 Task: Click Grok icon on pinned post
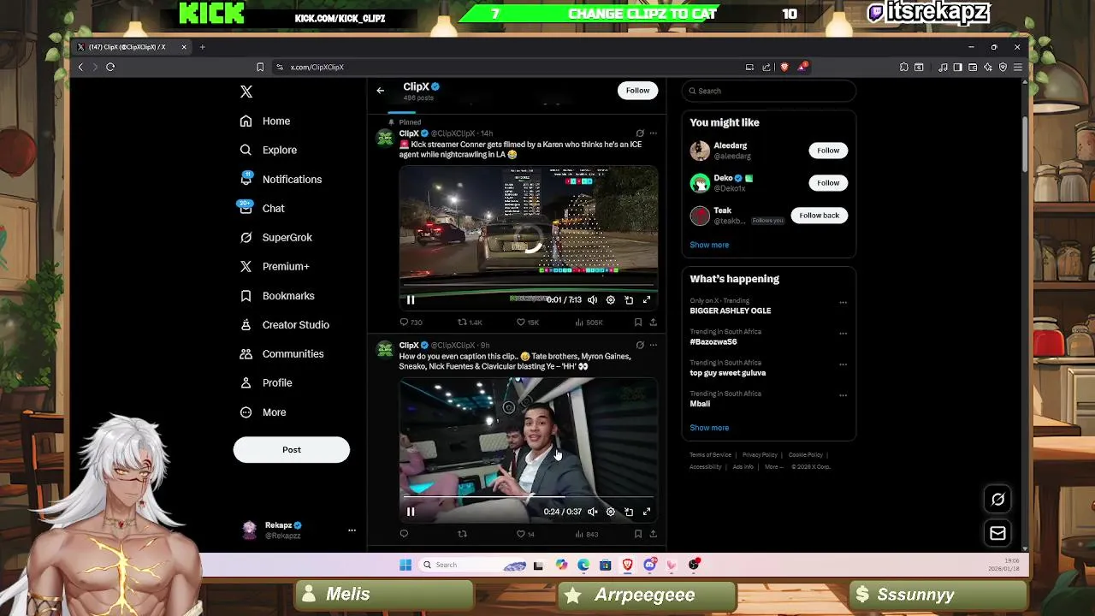640,133
